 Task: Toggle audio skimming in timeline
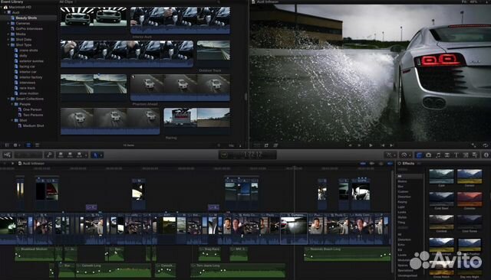tap(371, 163)
